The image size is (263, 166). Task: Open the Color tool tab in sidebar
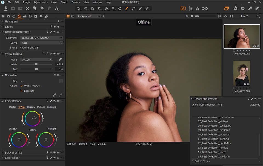19,16
